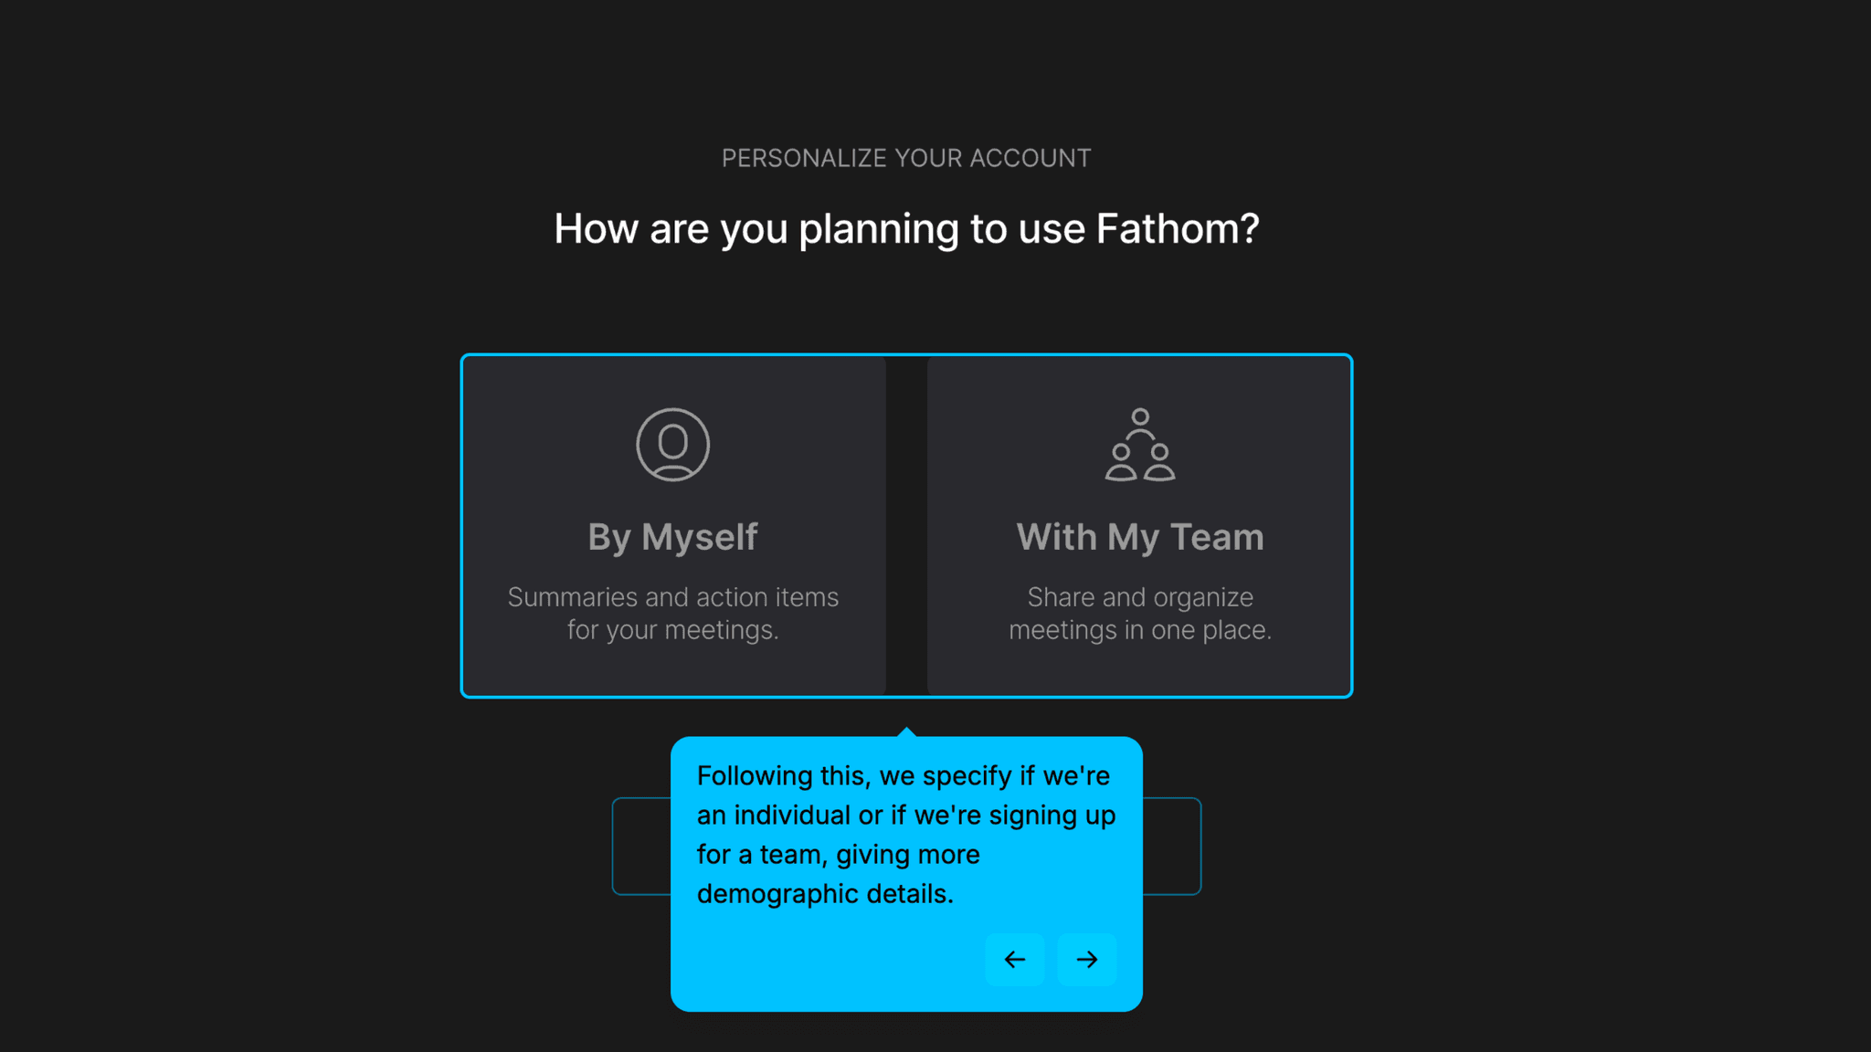This screenshot has height=1052, width=1871.
Task: Choose the With My Team option
Action: [1138, 525]
